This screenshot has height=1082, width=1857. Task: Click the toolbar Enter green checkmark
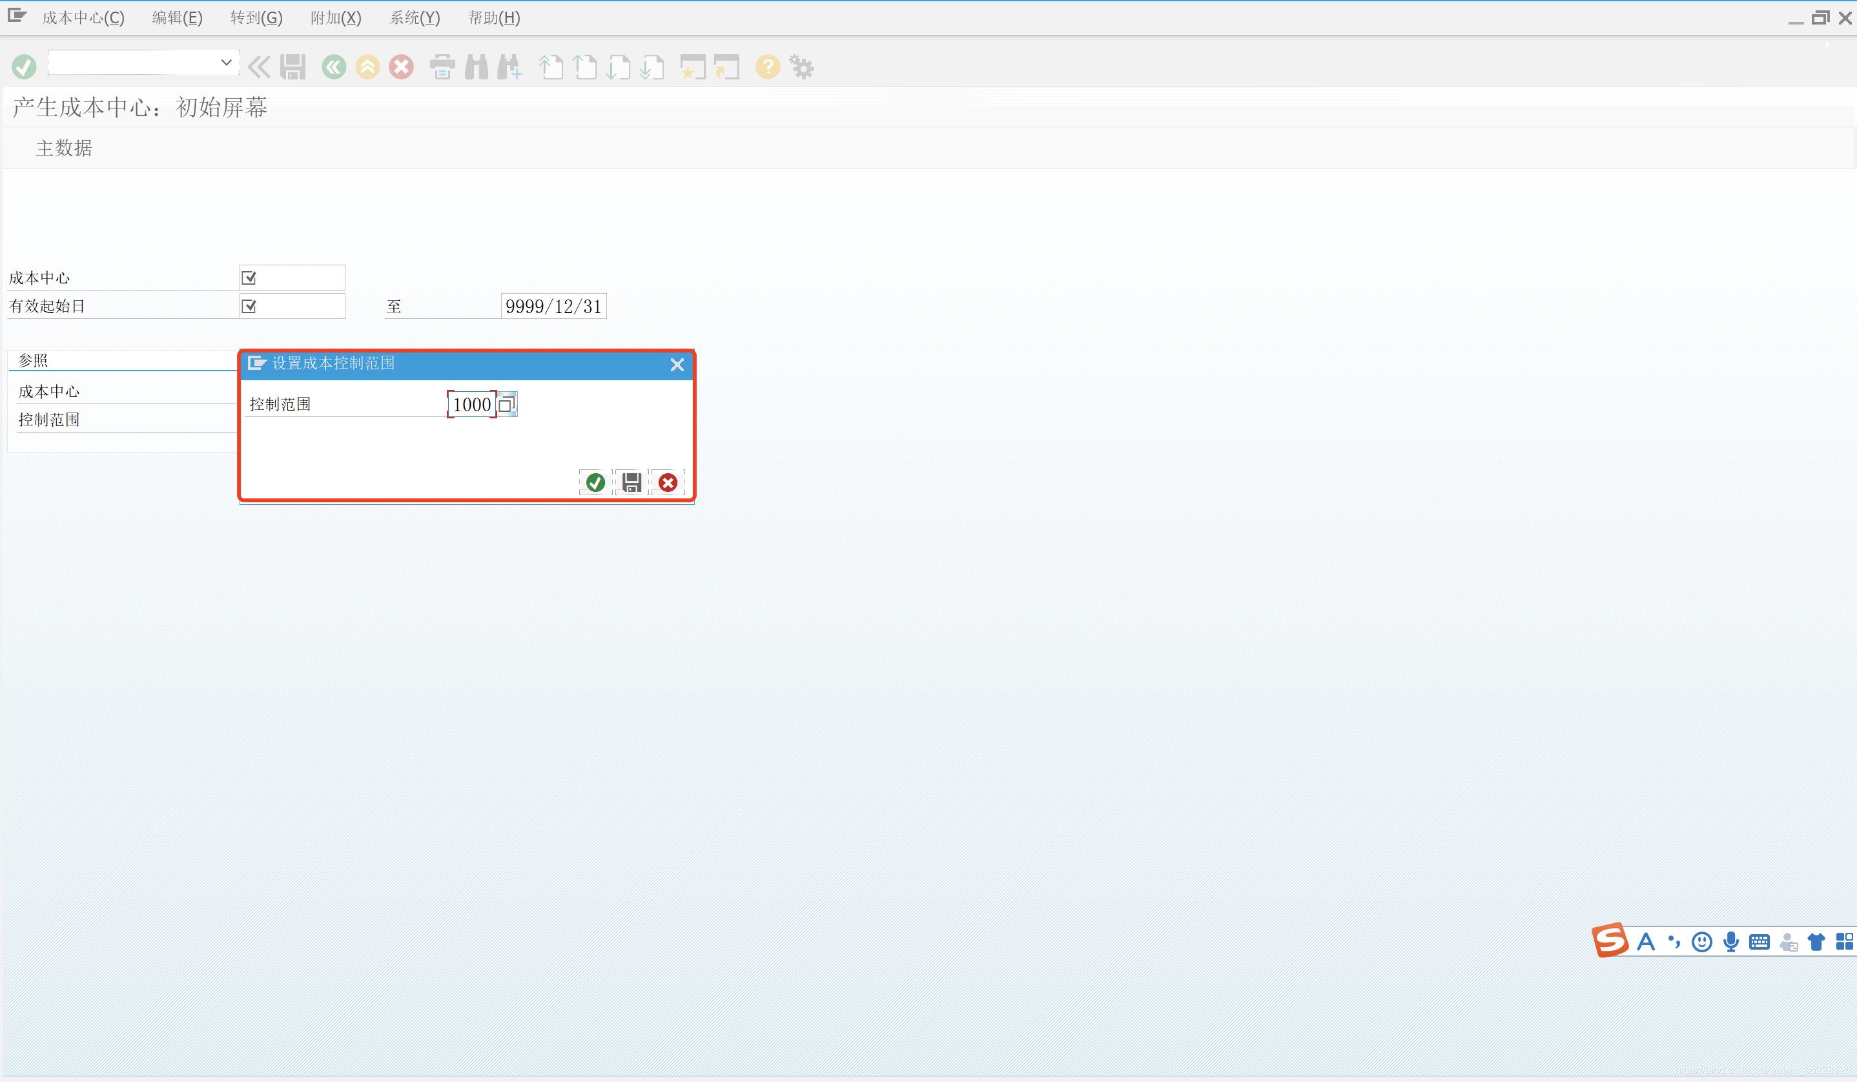pyautogui.click(x=24, y=67)
